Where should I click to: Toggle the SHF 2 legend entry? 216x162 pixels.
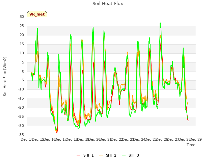point(108,155)
